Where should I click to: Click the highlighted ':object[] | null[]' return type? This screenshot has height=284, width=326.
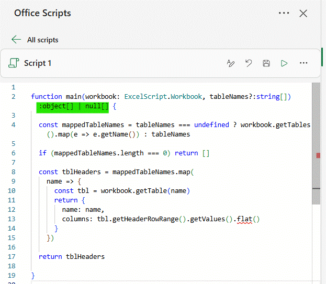[72, 108]
